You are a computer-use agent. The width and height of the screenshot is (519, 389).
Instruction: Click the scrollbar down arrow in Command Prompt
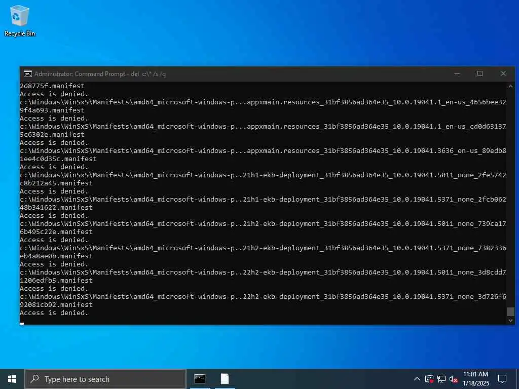pyautogui.click(x=510, y=320)
